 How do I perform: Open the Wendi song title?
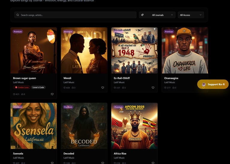tap(67, 78)
